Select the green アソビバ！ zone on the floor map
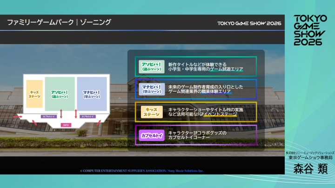The image size is (335, 188). (x=60, y=94)
